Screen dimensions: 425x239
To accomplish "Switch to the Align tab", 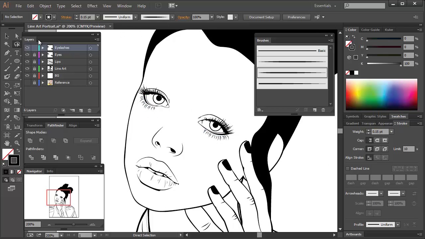I will 73,125.
